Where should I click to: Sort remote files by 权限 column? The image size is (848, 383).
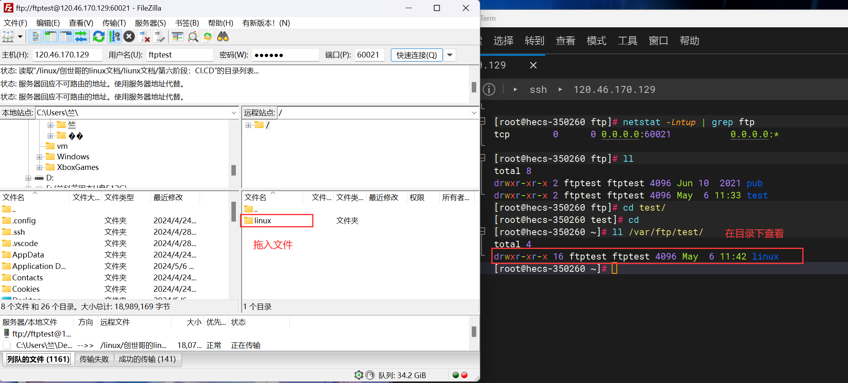[423, 197]
